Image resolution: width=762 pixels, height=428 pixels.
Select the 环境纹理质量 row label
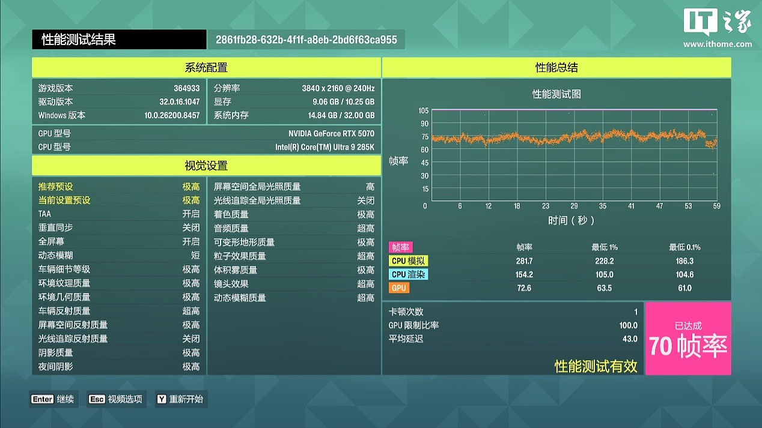point(64,283)
